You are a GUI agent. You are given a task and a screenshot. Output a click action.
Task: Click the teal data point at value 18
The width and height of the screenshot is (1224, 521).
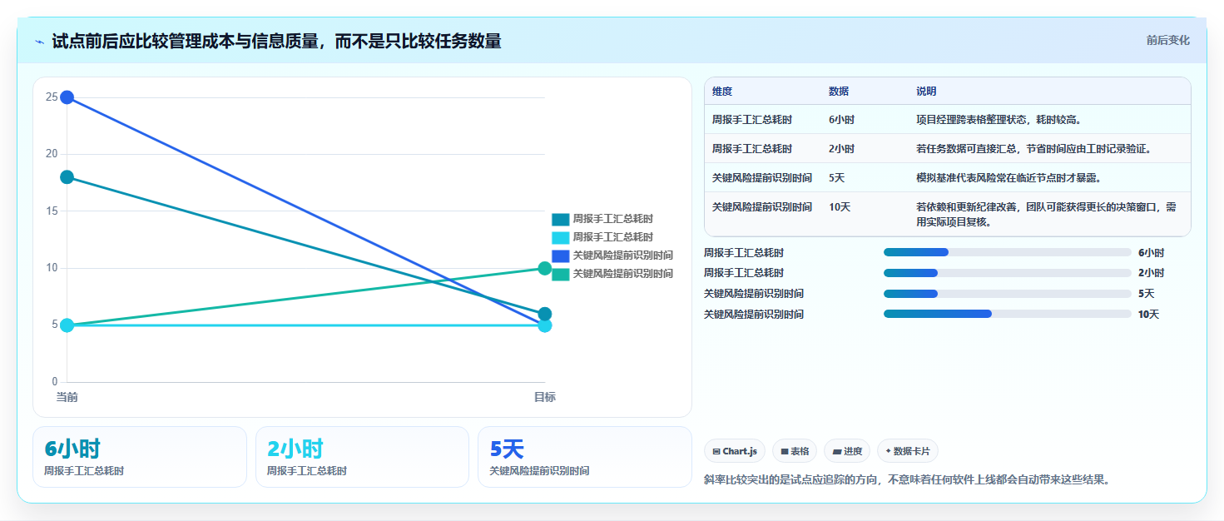click(67, 177)
